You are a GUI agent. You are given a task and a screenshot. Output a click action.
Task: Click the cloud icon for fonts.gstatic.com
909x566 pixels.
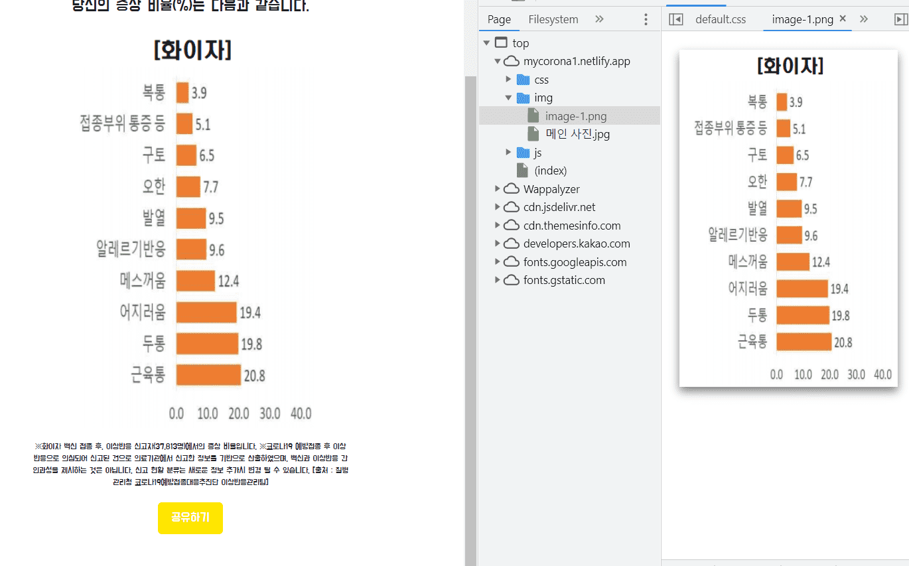coord(511,280)
